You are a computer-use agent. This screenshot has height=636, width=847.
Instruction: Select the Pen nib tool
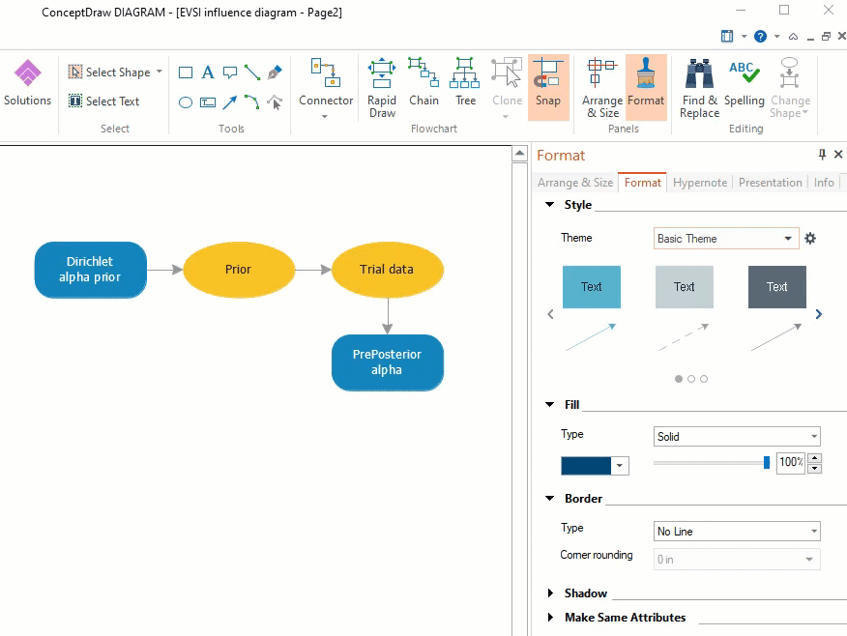[x=275, y=72]
